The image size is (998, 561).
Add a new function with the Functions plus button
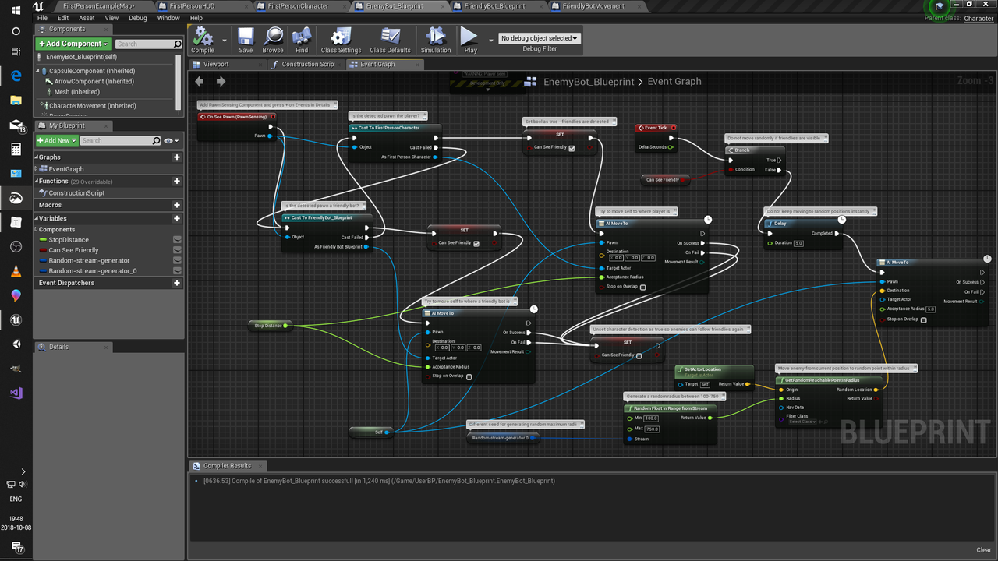(x=177, y=181)
